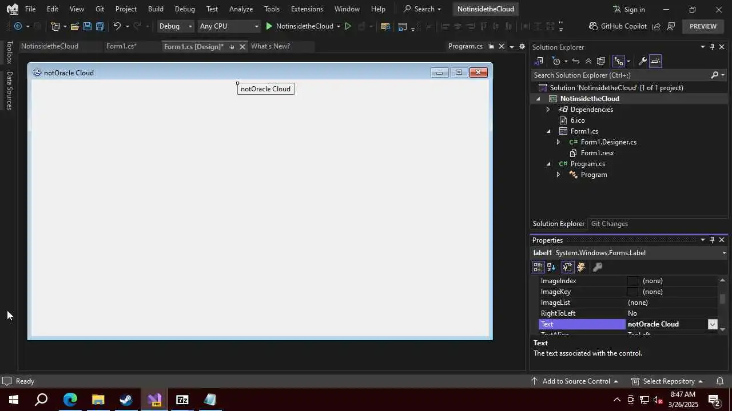This screenshot has width=732, height=411.
Task: Toggle Show All Files in Solution Explorer
Action: (601, 61)
